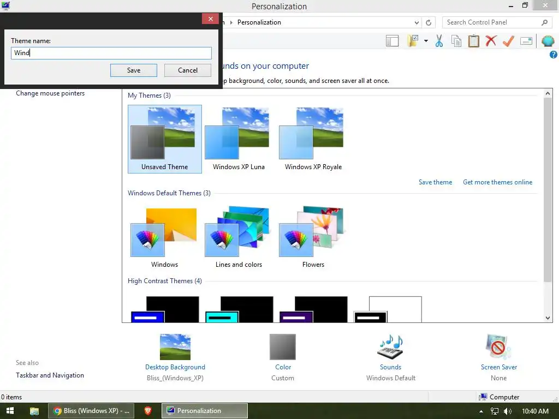559x419 pixels.
Task: Select the white high contrast theme
Action: click(x=388, y=309)
